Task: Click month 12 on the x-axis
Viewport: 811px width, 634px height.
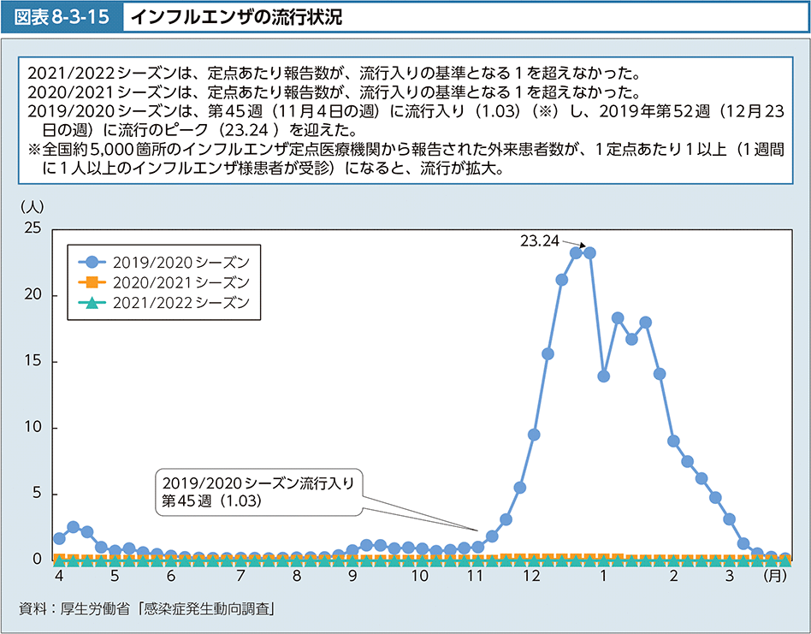Action: point(531,578)
